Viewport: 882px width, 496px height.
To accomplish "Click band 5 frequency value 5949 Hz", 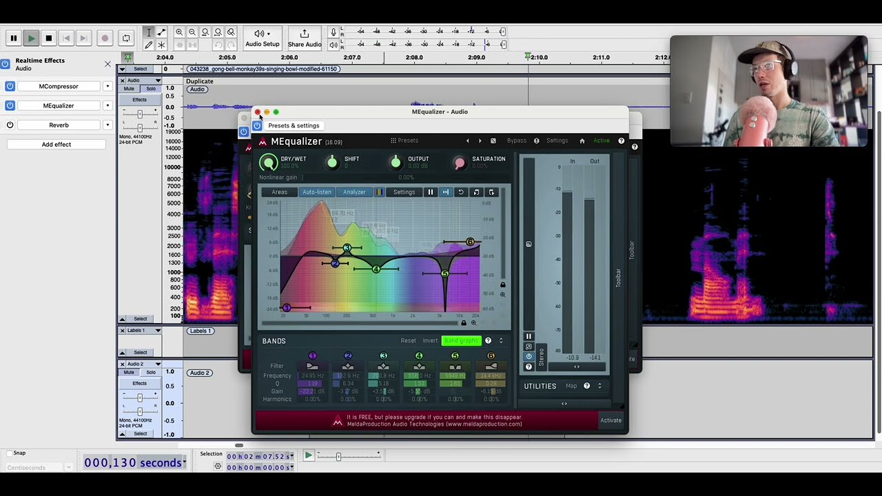I will pos(455,376).
